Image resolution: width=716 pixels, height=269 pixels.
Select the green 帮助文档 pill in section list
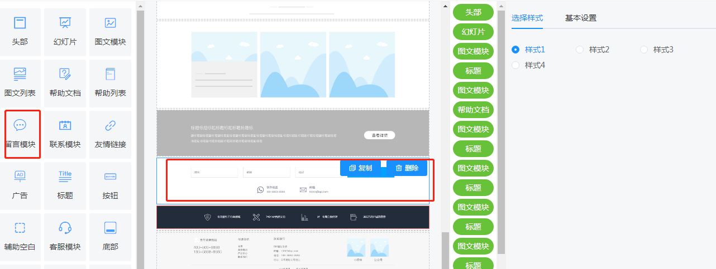(x=473, y=110)
